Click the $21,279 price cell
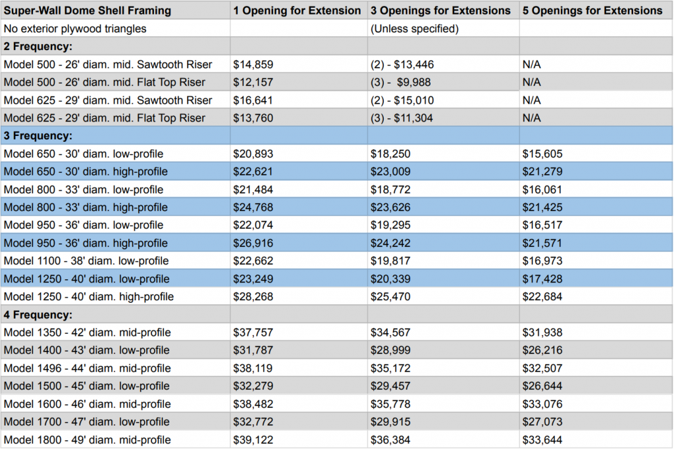Screen dimensions: 674x450 pos(596,171)
